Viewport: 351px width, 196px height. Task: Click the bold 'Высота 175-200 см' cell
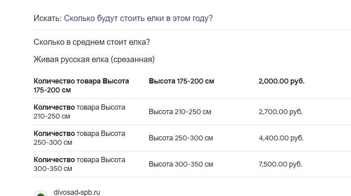pyautogui.click(x=181, y=81)
